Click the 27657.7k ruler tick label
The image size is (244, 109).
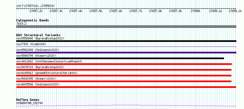pyautogui.click(x=136, y=11)
